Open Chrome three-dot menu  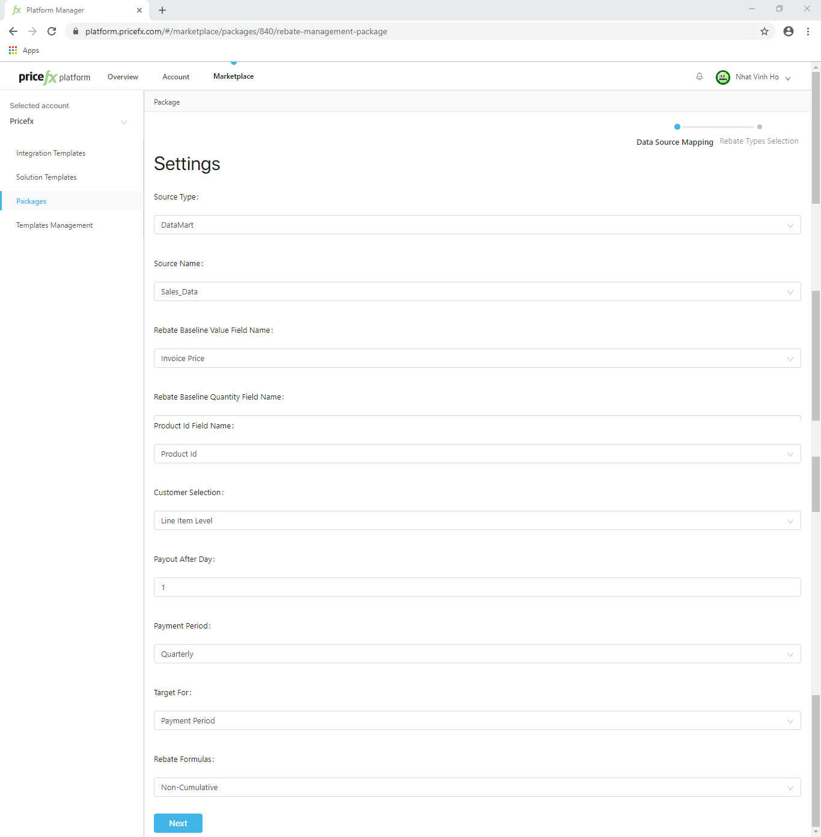point(808,31)
